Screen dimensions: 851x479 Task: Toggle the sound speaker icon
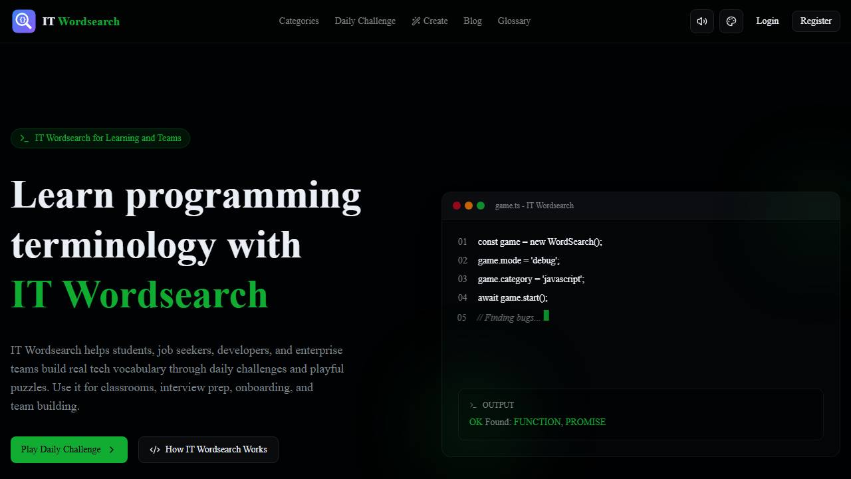coord(702,21)
